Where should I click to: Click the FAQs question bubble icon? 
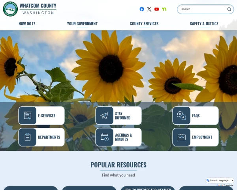pos(181,116)
